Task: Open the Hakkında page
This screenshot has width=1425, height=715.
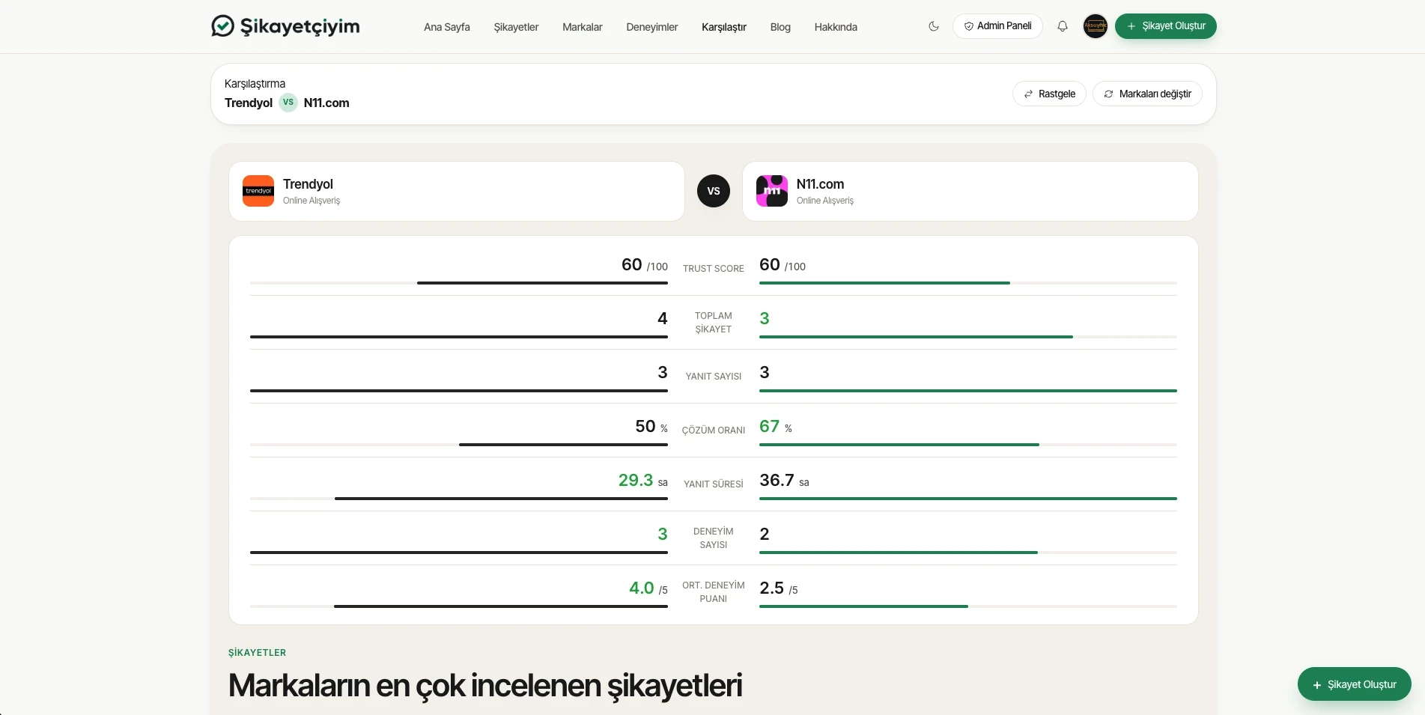Action: [836, 27]
